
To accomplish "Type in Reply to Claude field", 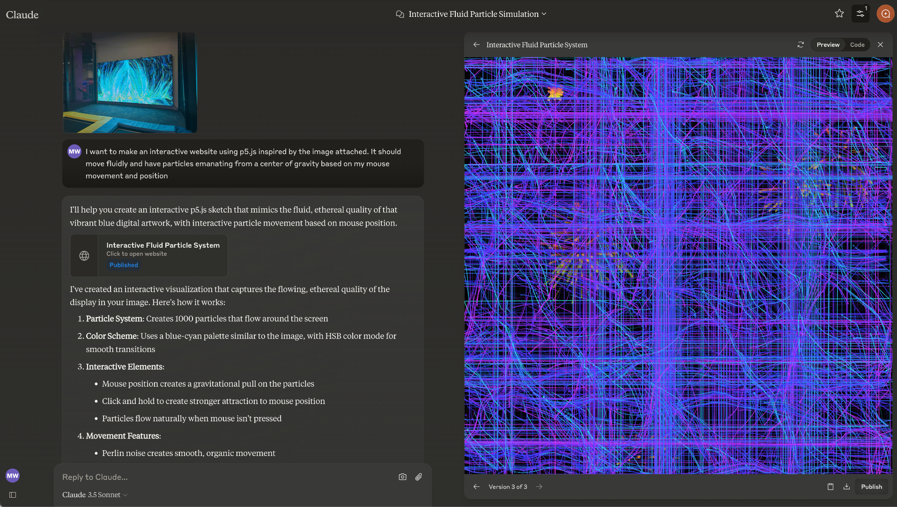I will click(x=225, y=477).
